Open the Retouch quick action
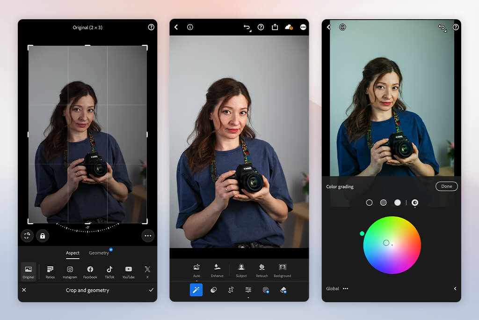 pos(262,270)
